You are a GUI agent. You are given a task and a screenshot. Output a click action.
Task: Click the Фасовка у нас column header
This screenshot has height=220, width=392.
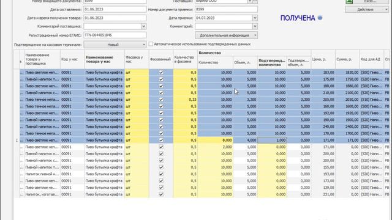coord(137,59)
